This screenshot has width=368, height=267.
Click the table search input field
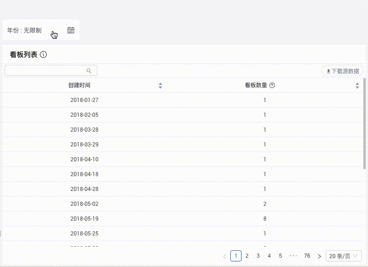pyautogui.click(x=45, y=70)
